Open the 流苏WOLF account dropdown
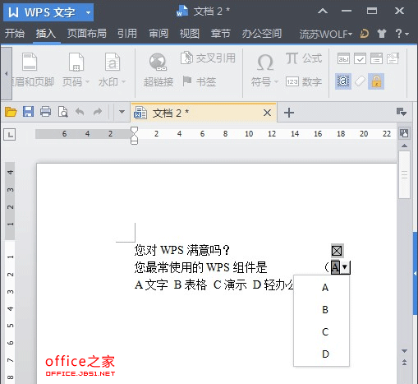 (x=325, y=34)
